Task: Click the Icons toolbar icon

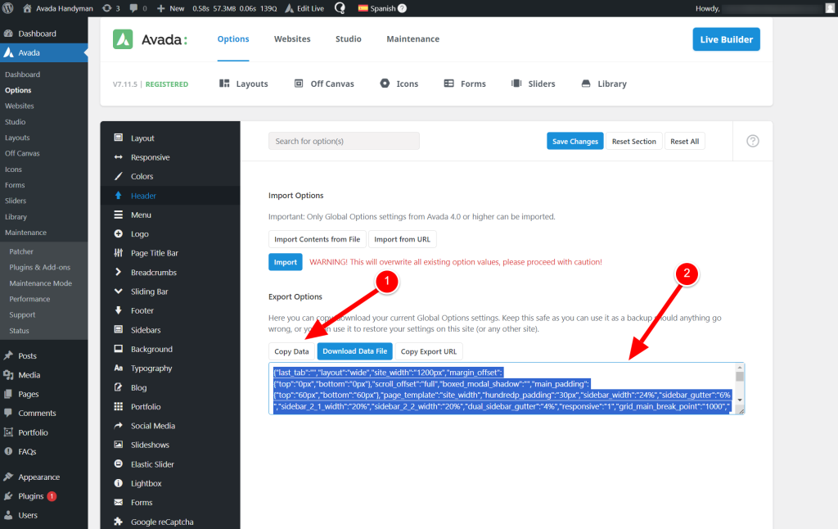Action: pyautogui.click(x=385, y=84)
